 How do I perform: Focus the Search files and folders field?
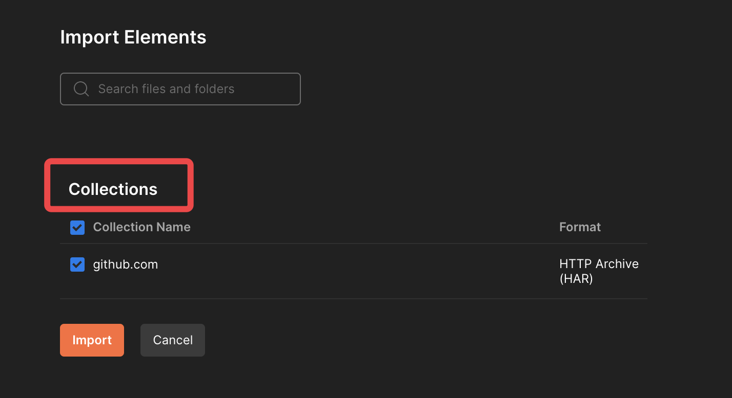[x=180, y=89]
